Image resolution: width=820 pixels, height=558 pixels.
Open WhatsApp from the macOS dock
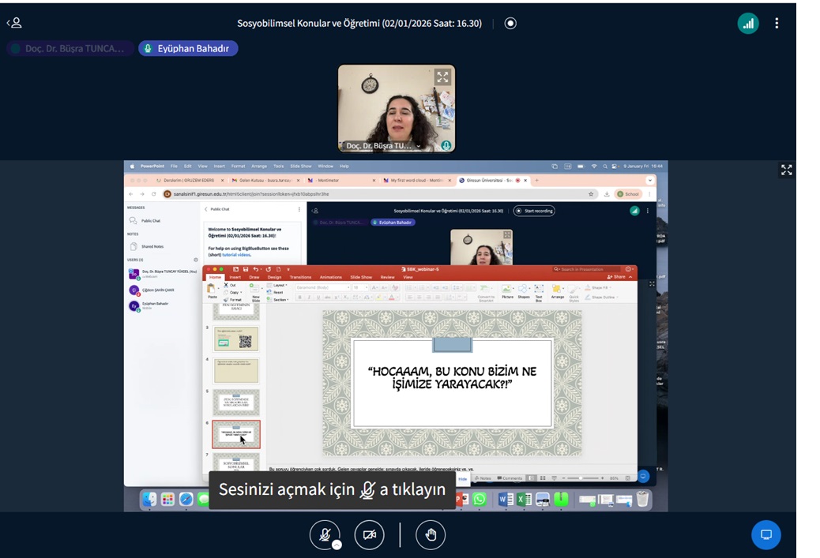479,499
